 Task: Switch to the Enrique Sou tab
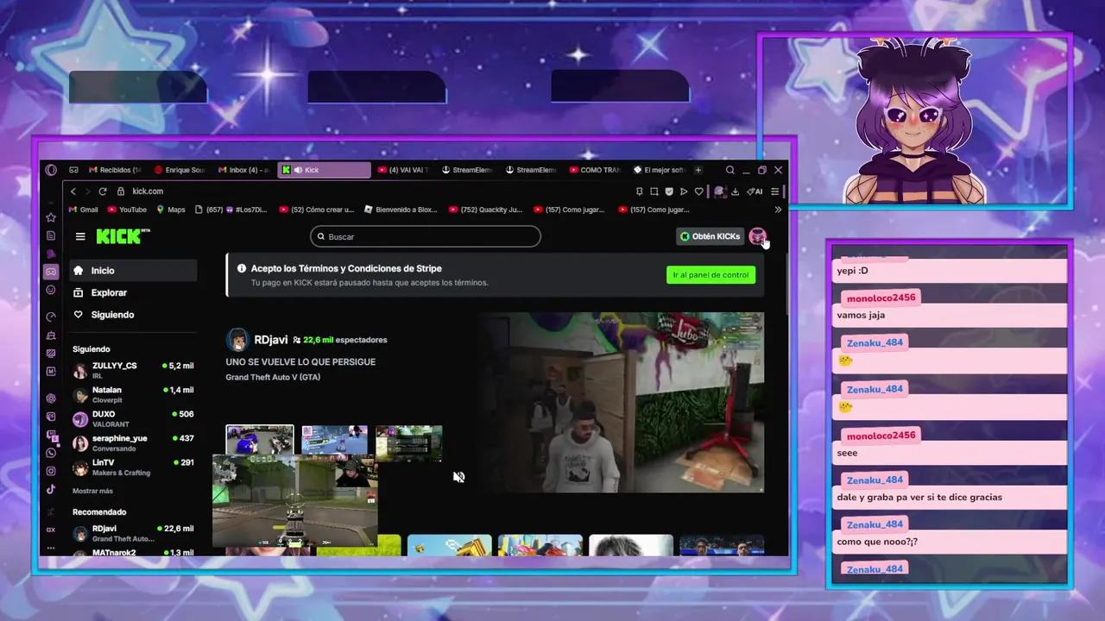coord(178,170)
